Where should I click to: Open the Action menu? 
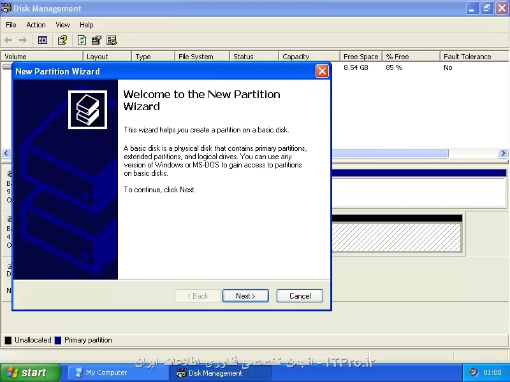point(36,25)
